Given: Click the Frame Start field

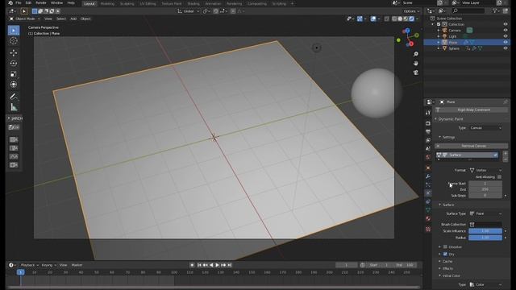Looking at the screenshot, I should click(x=485, y=184).
